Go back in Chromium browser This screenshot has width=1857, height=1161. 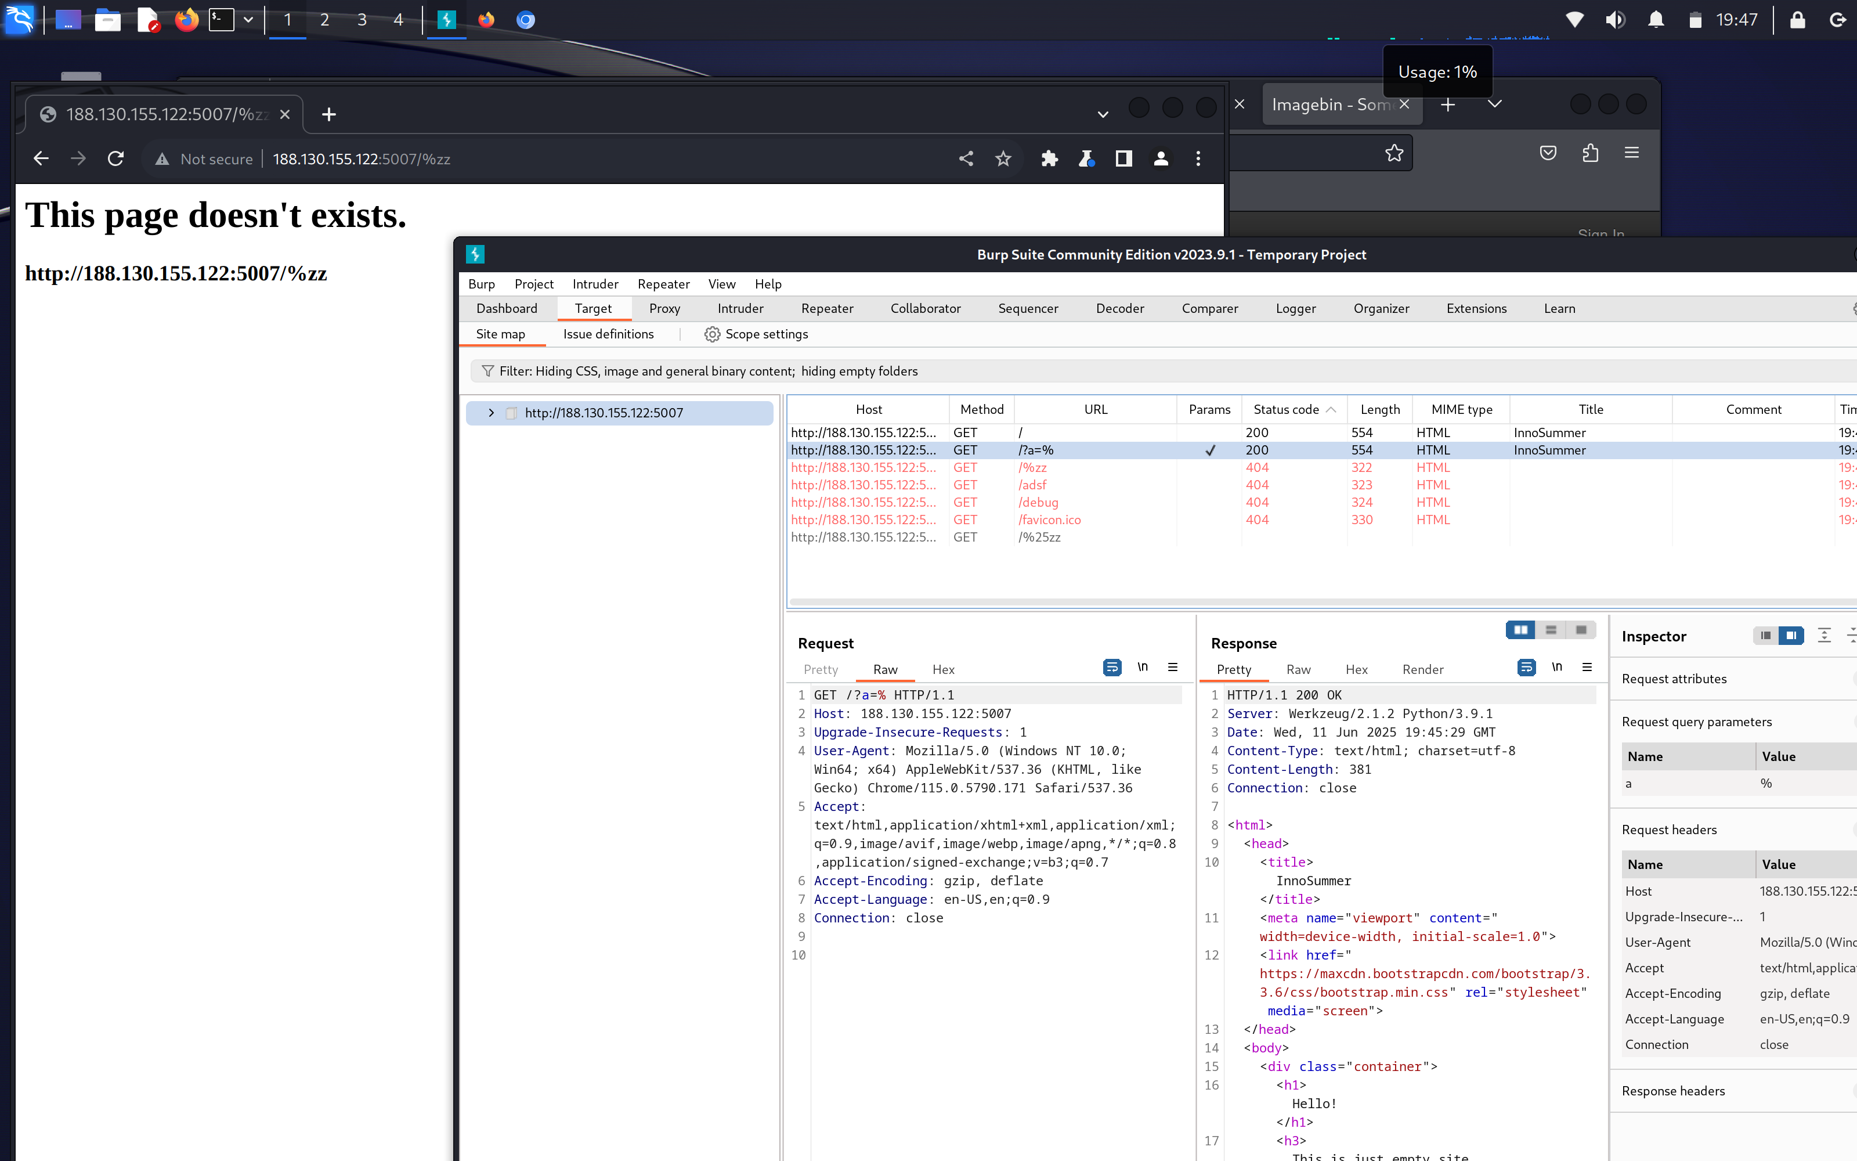[41, 159]
